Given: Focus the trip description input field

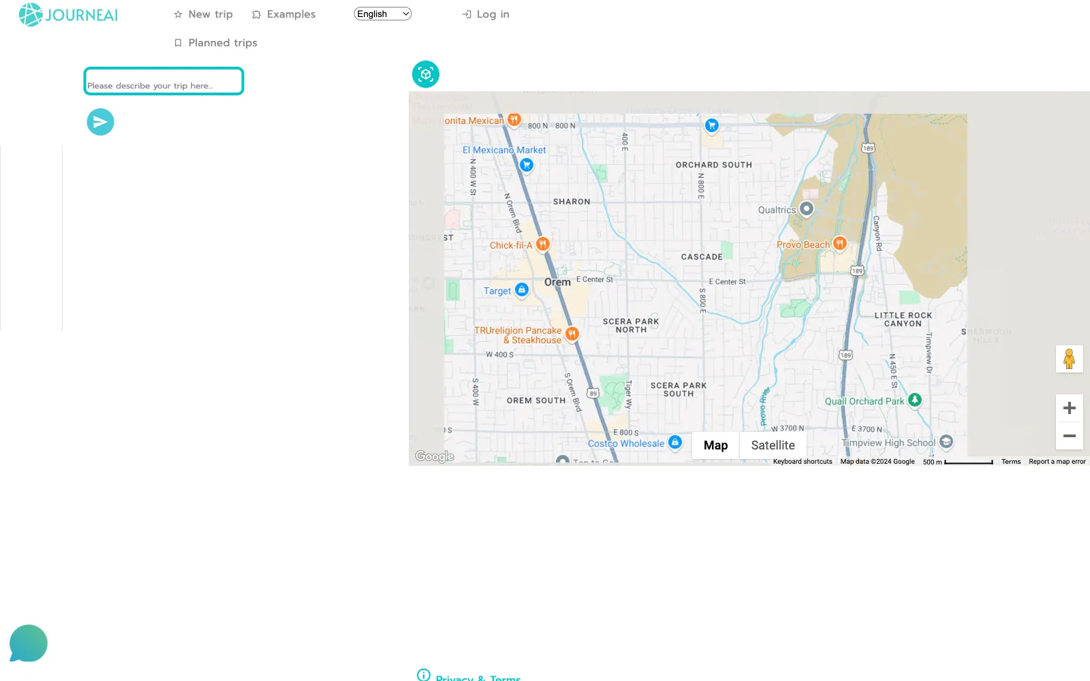Looking at the screenshot, I should [x=163, y=81].
